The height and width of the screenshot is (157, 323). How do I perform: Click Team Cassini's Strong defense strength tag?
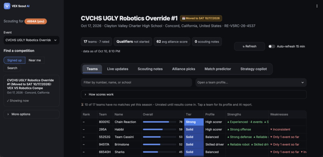(x=240, y=137)
